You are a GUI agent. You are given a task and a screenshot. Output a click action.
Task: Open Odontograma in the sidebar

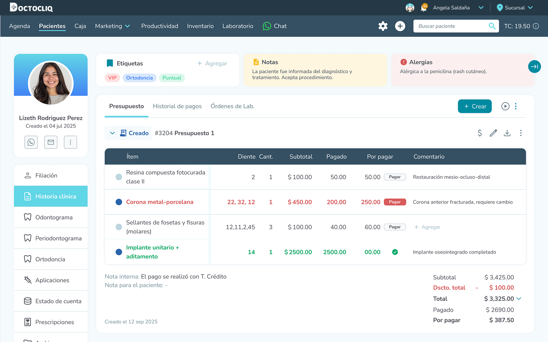[x=51, y=217]
